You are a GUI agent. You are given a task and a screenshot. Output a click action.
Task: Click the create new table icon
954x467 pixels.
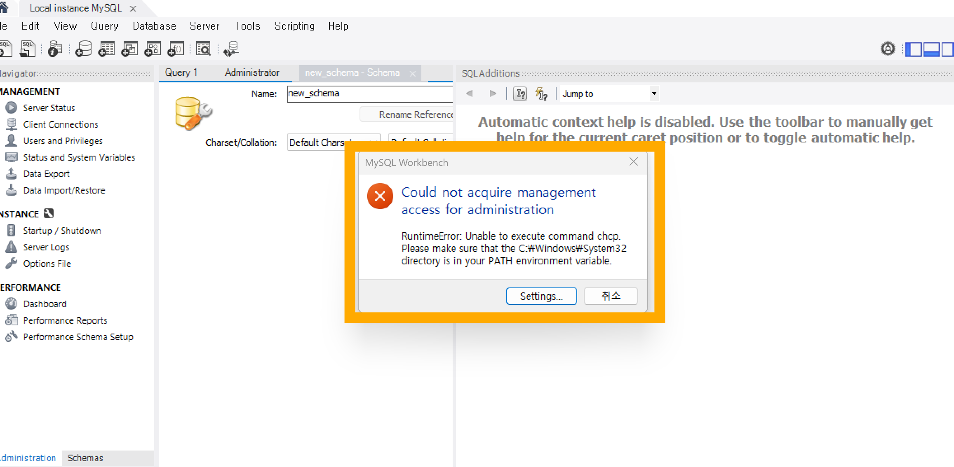coord(106,49)
